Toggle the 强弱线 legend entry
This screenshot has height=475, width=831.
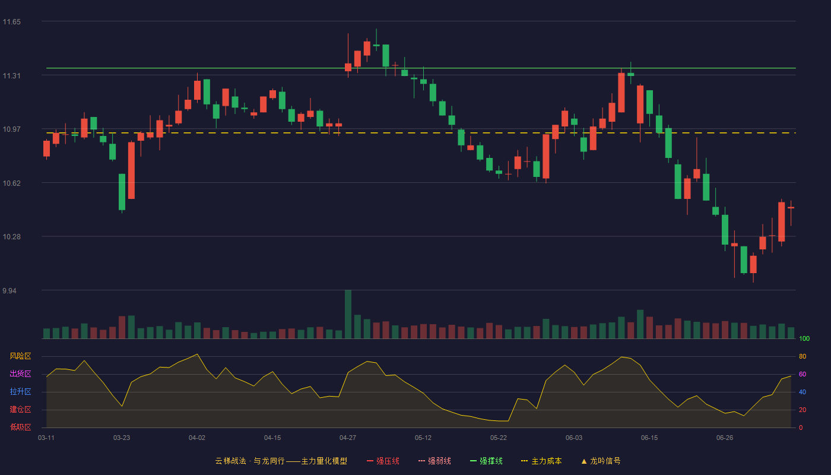(x=434, y=461)
